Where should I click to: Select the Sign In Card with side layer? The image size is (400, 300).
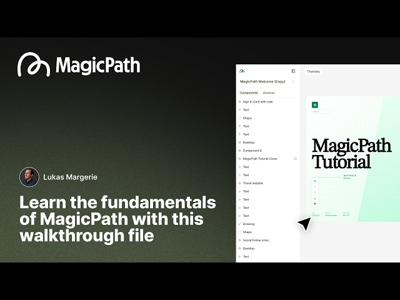pyautogui.click(x=268, y=102)
